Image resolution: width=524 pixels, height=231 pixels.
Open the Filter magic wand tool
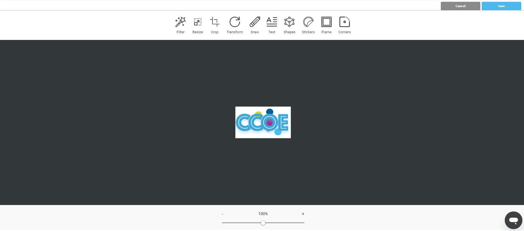click(180, 25)
